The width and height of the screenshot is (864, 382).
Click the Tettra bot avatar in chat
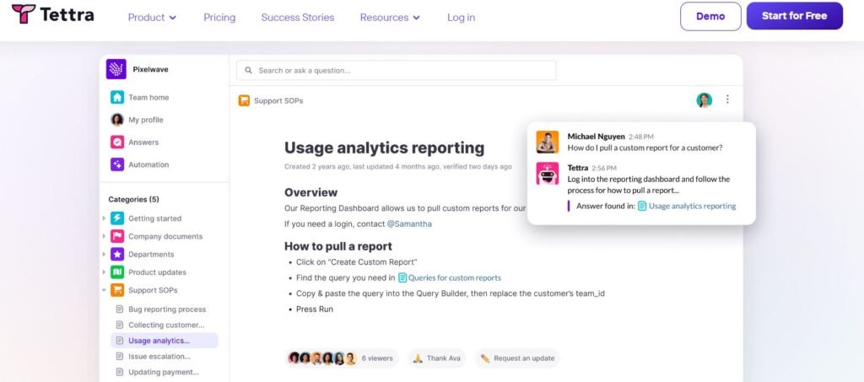(x=547, y=174)
